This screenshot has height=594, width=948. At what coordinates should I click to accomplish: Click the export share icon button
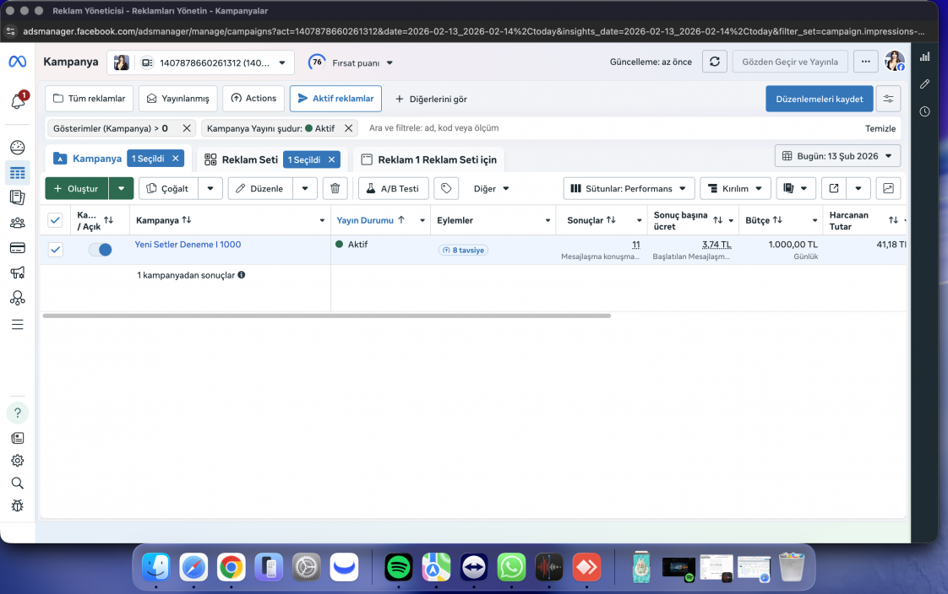(x=834, y=188)
